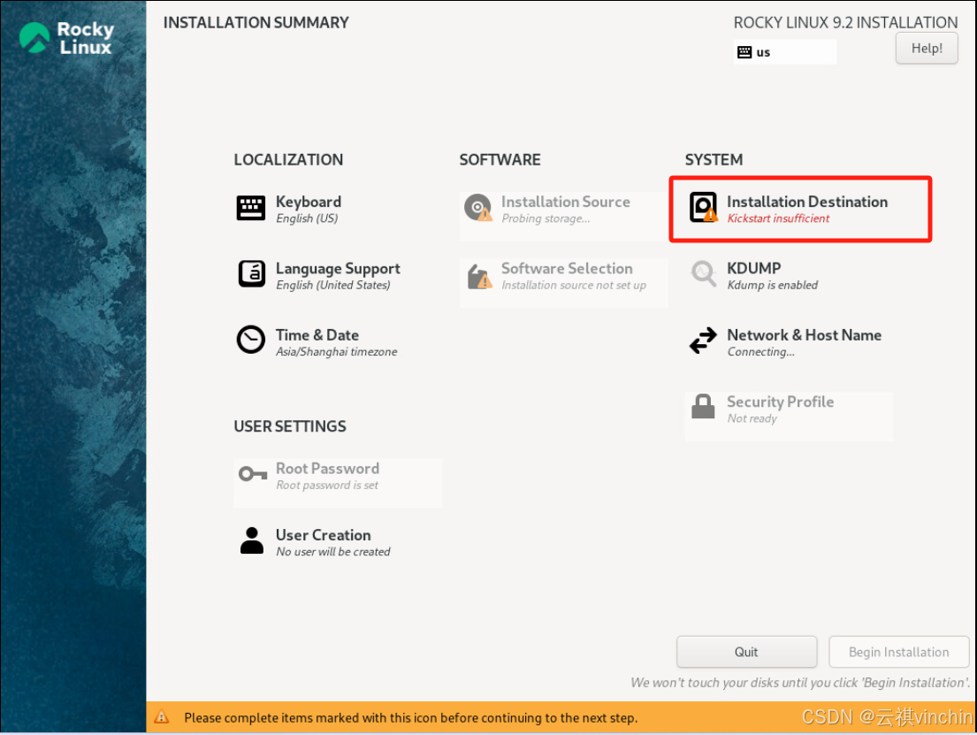Click the Security Profile lock icon
Viewport: 977px width, 735px height.
point(703,407)
